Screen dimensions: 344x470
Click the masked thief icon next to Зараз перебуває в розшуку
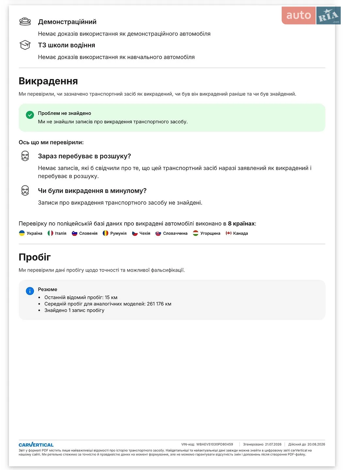point(25,156)
